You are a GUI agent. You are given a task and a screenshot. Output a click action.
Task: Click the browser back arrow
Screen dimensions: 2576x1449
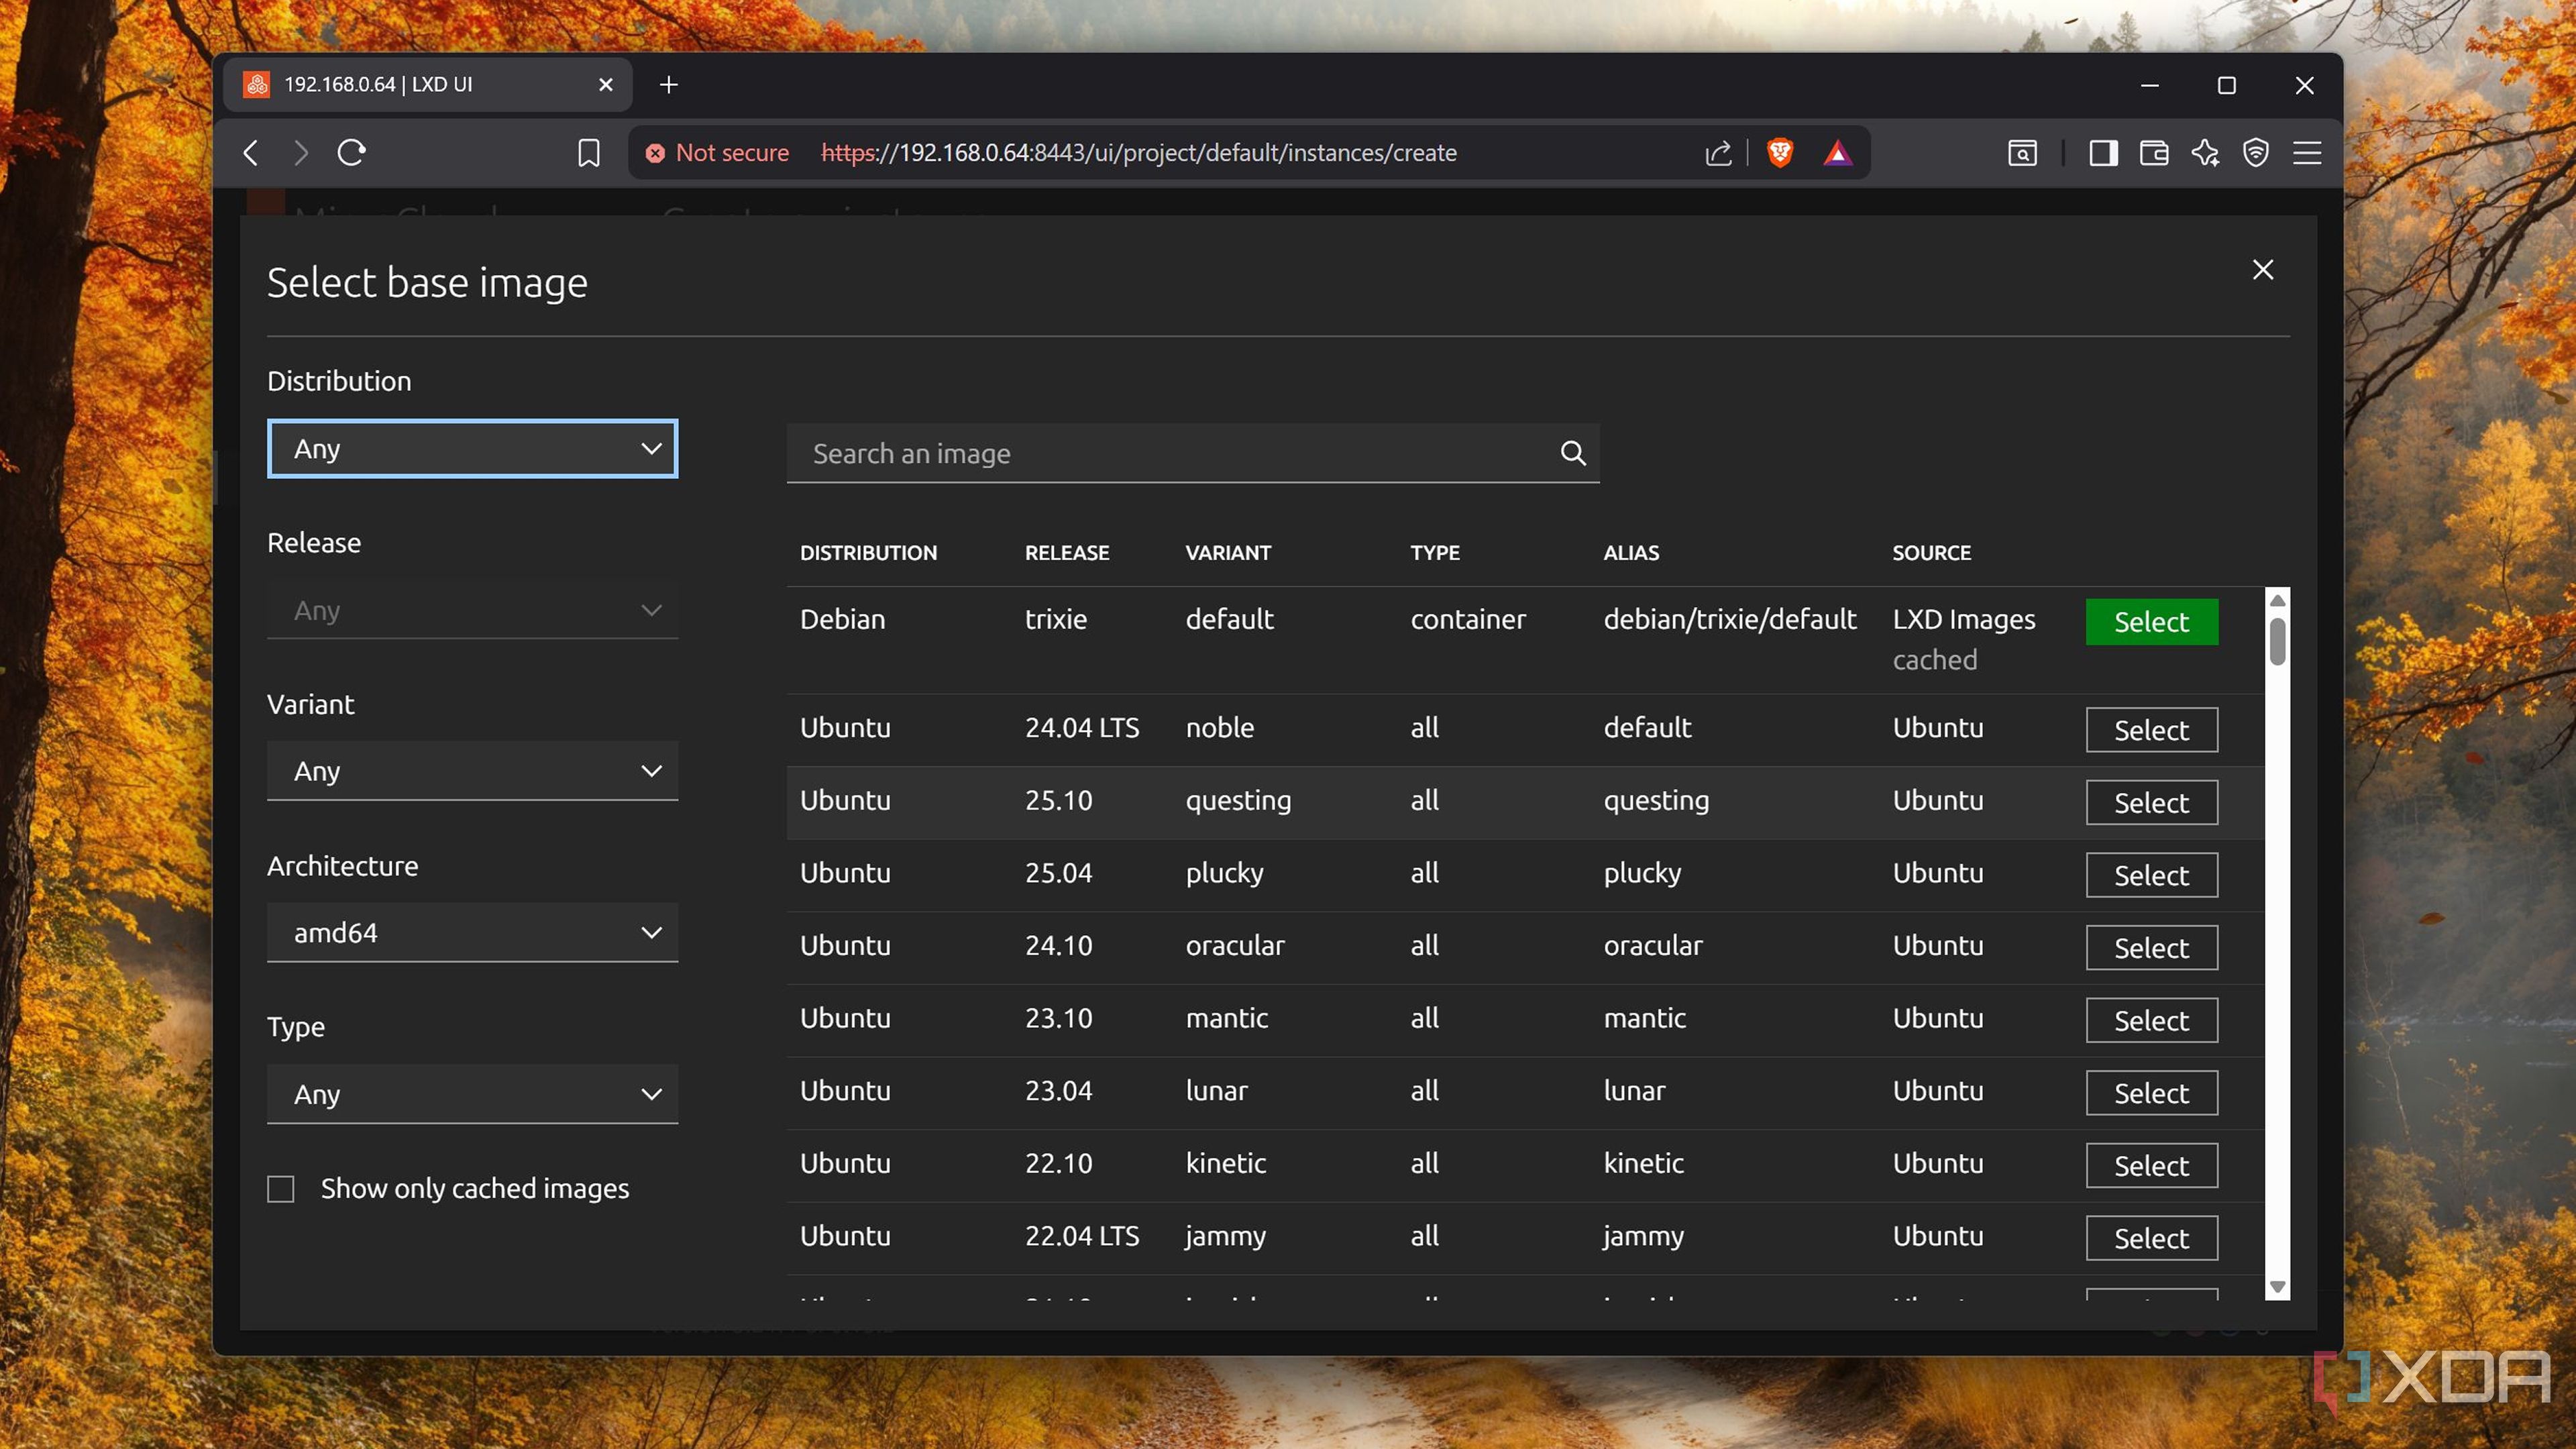(x=251, y=153)
